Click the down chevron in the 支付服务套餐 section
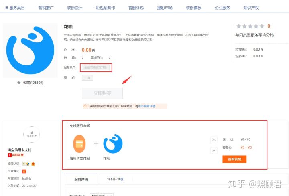The height and width of the screenshot is (196, 289). point(214,150)
